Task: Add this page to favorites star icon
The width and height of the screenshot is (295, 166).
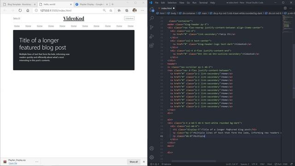Action: [x=111, y=11]
